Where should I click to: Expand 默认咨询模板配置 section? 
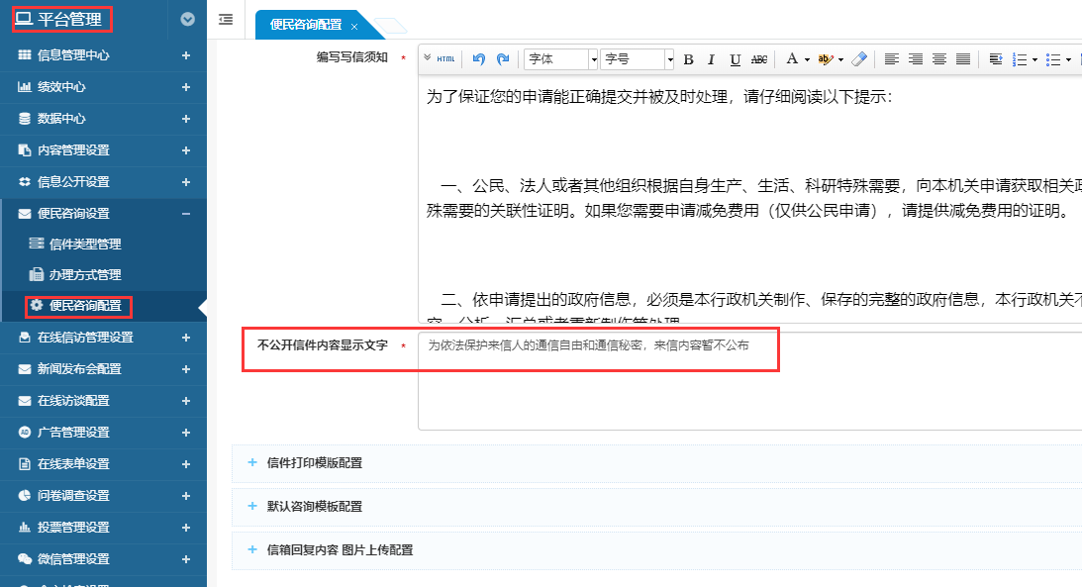(314, 506)
